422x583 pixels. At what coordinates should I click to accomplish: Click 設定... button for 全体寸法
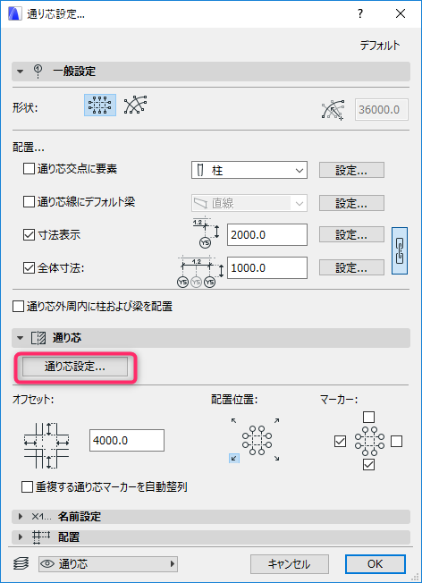tap(351, 267)
